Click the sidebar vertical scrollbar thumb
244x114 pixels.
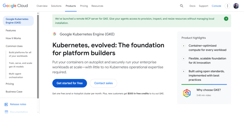38,56
